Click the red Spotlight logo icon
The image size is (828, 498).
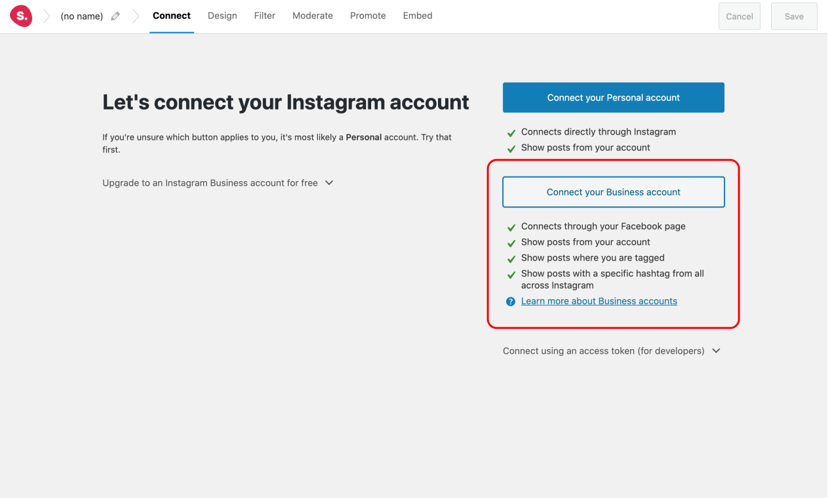[21, 16]
